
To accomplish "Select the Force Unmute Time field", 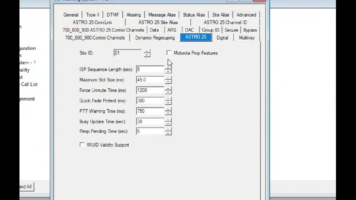I will pyautogui.click(x=150, y=90).
